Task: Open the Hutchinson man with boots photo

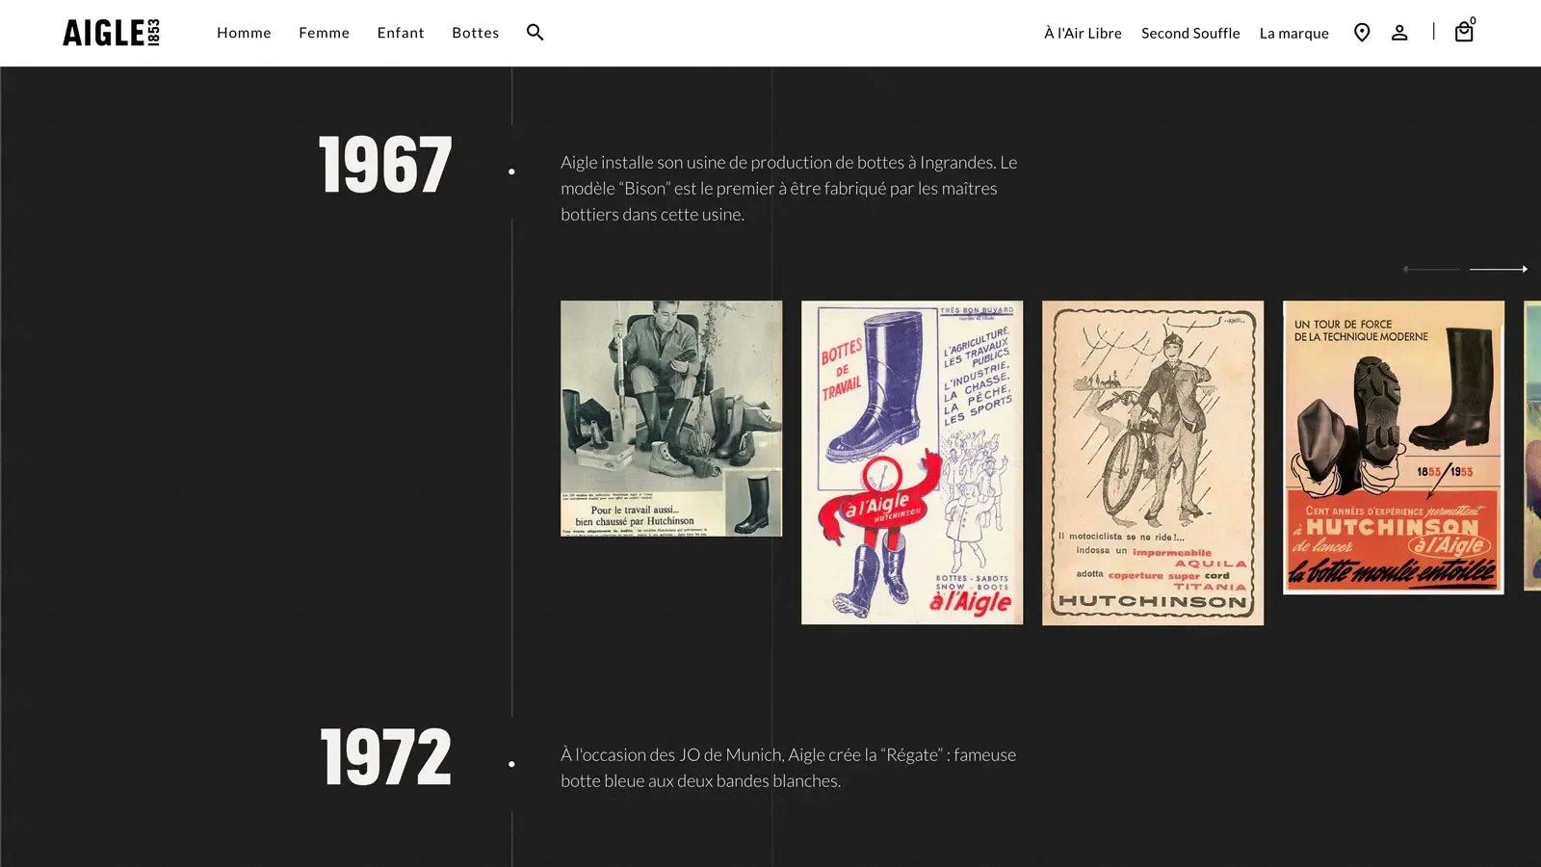Action: click(671, 418)
